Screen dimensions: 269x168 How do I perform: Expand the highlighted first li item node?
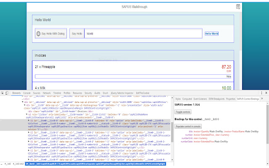click(28, 120)
